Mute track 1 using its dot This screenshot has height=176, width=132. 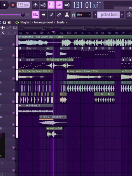coord(13,44)
